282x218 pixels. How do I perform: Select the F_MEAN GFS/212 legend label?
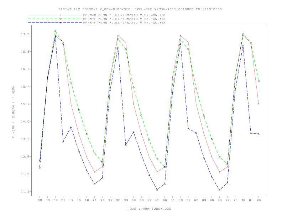pyautogui.click(x=124, y=23)
